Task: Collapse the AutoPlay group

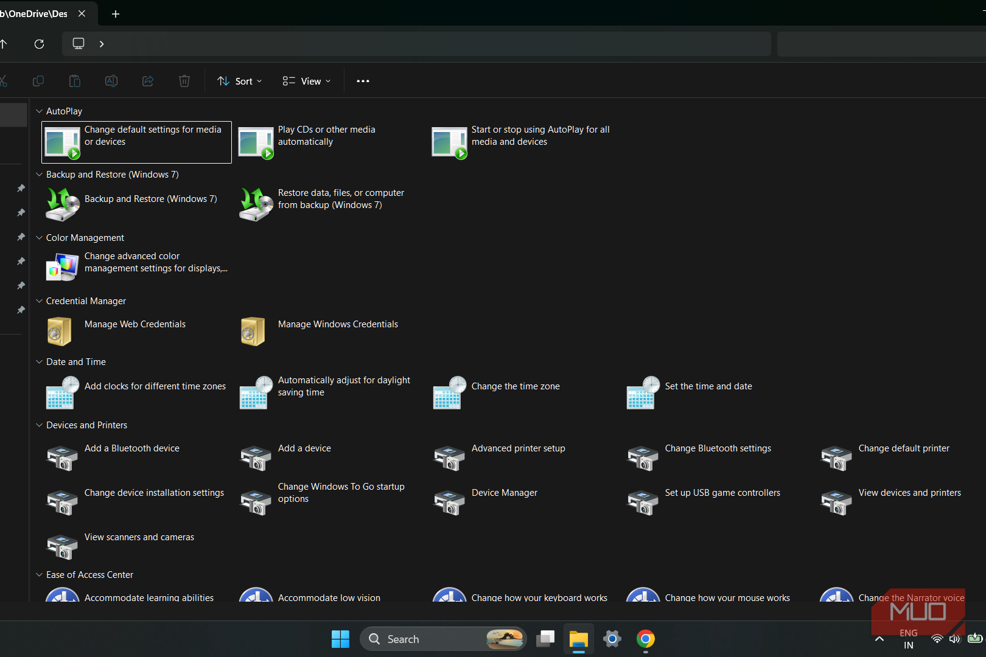Action: point(39,111)
